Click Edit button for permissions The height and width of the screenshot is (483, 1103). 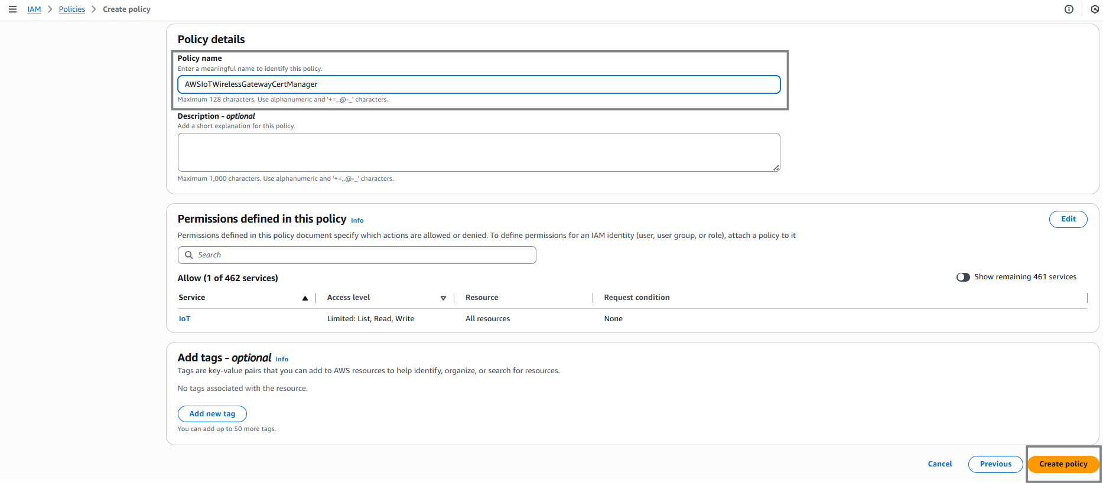(x=1068, y=219)
